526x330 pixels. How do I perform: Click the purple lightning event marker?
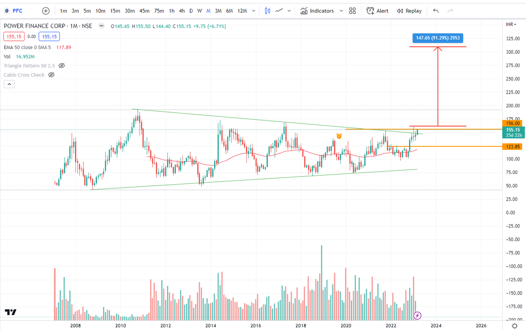(418, 315)
